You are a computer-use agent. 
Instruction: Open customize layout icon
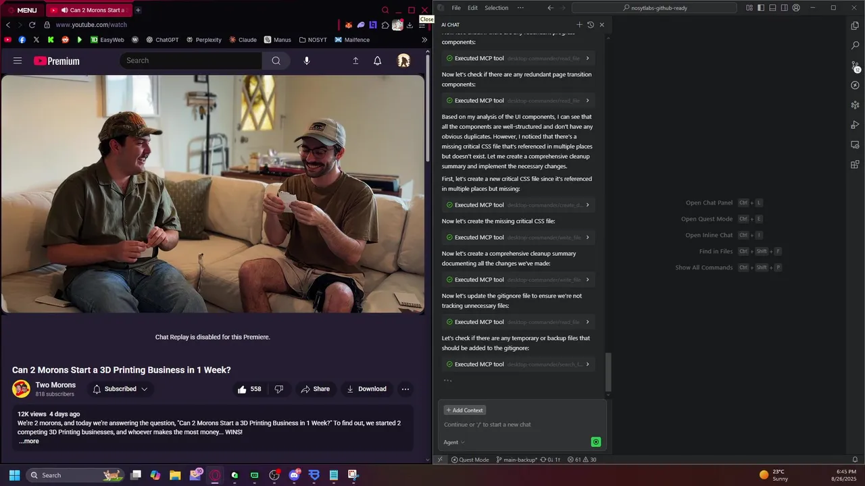tap(749, 8)
